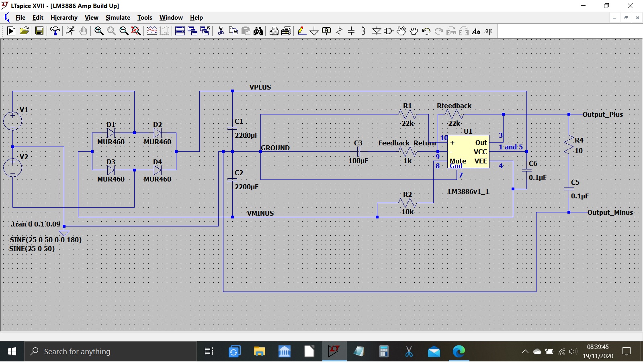Viewport: 643px width, 363px height.
Task: Click the .tran 0 0.1 0.09 directive
Action: (x=35, y=224)
